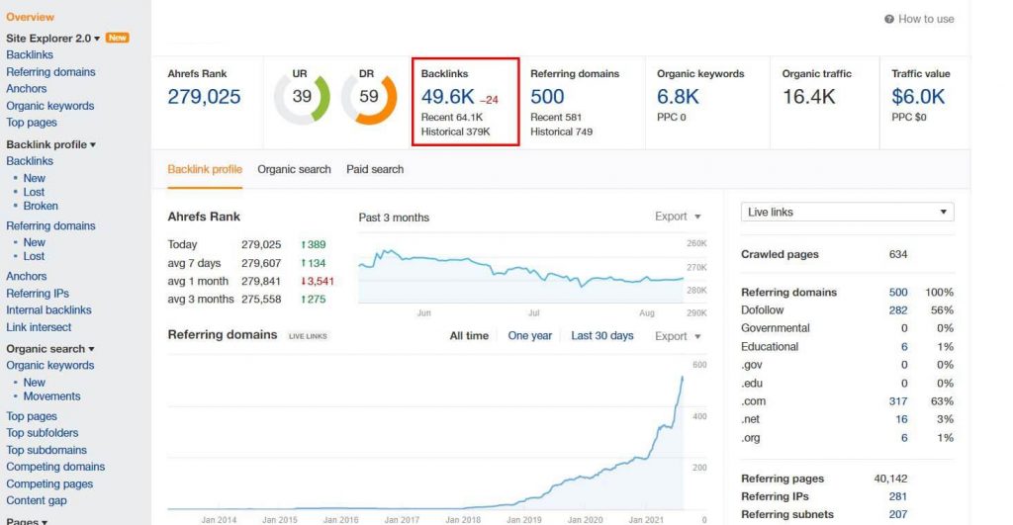Open Backlinks under Site Explorer 2.0
This screenshot has height=525, width=1013.
(30, 55)
